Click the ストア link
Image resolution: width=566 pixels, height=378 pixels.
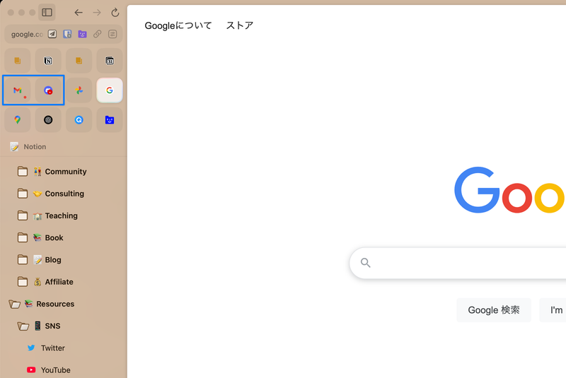pyautogui.click(x=240, y=25)
